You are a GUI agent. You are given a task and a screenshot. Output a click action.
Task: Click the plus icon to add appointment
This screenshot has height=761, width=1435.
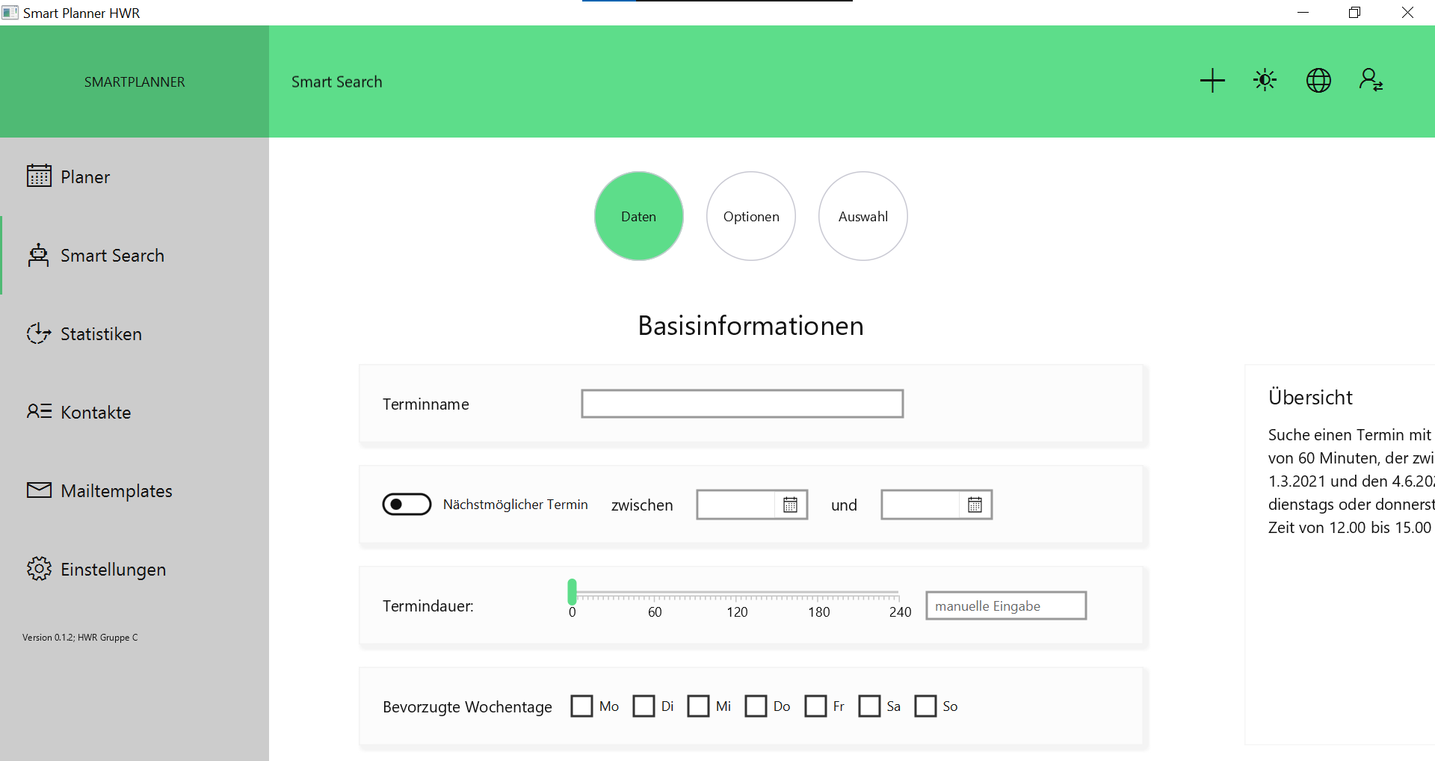click(1212, 81)
